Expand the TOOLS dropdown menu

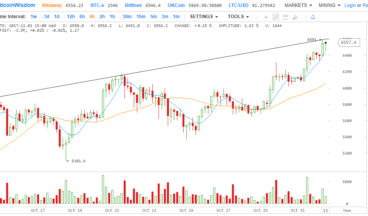tap(238, 17)
